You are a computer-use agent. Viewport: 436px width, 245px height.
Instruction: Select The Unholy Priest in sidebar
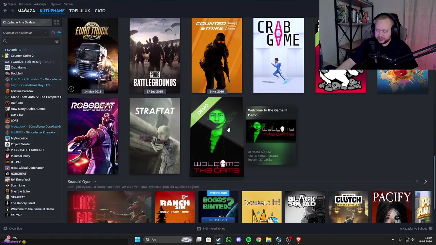23,203
